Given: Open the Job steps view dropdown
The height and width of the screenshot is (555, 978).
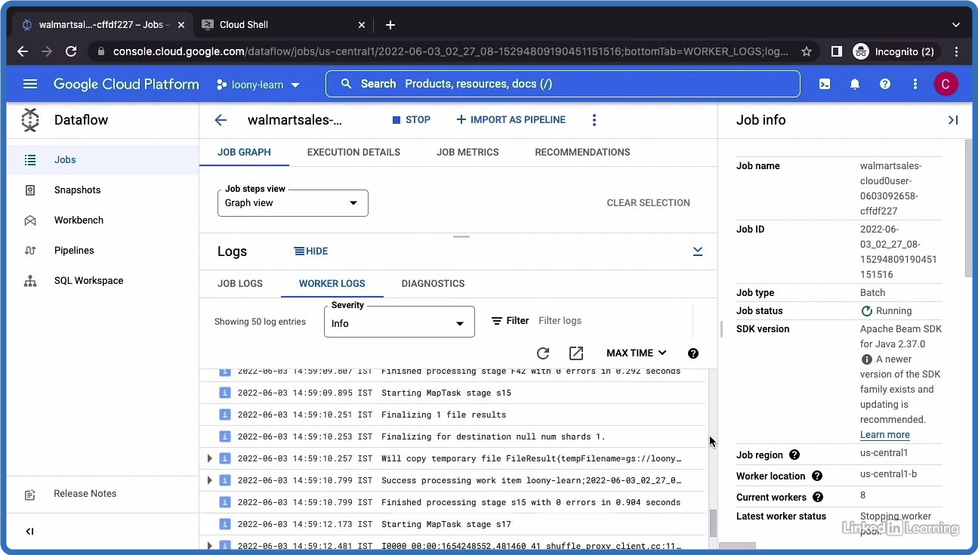Looking at the screenshot, I should pyautogui.click(x=293, y=203).
